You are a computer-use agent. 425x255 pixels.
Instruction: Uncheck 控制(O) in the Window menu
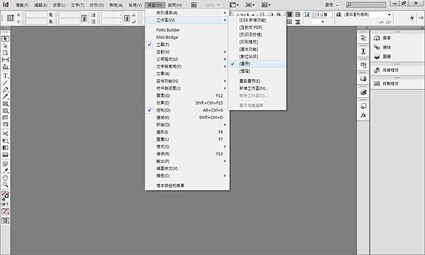coord(187,110)
